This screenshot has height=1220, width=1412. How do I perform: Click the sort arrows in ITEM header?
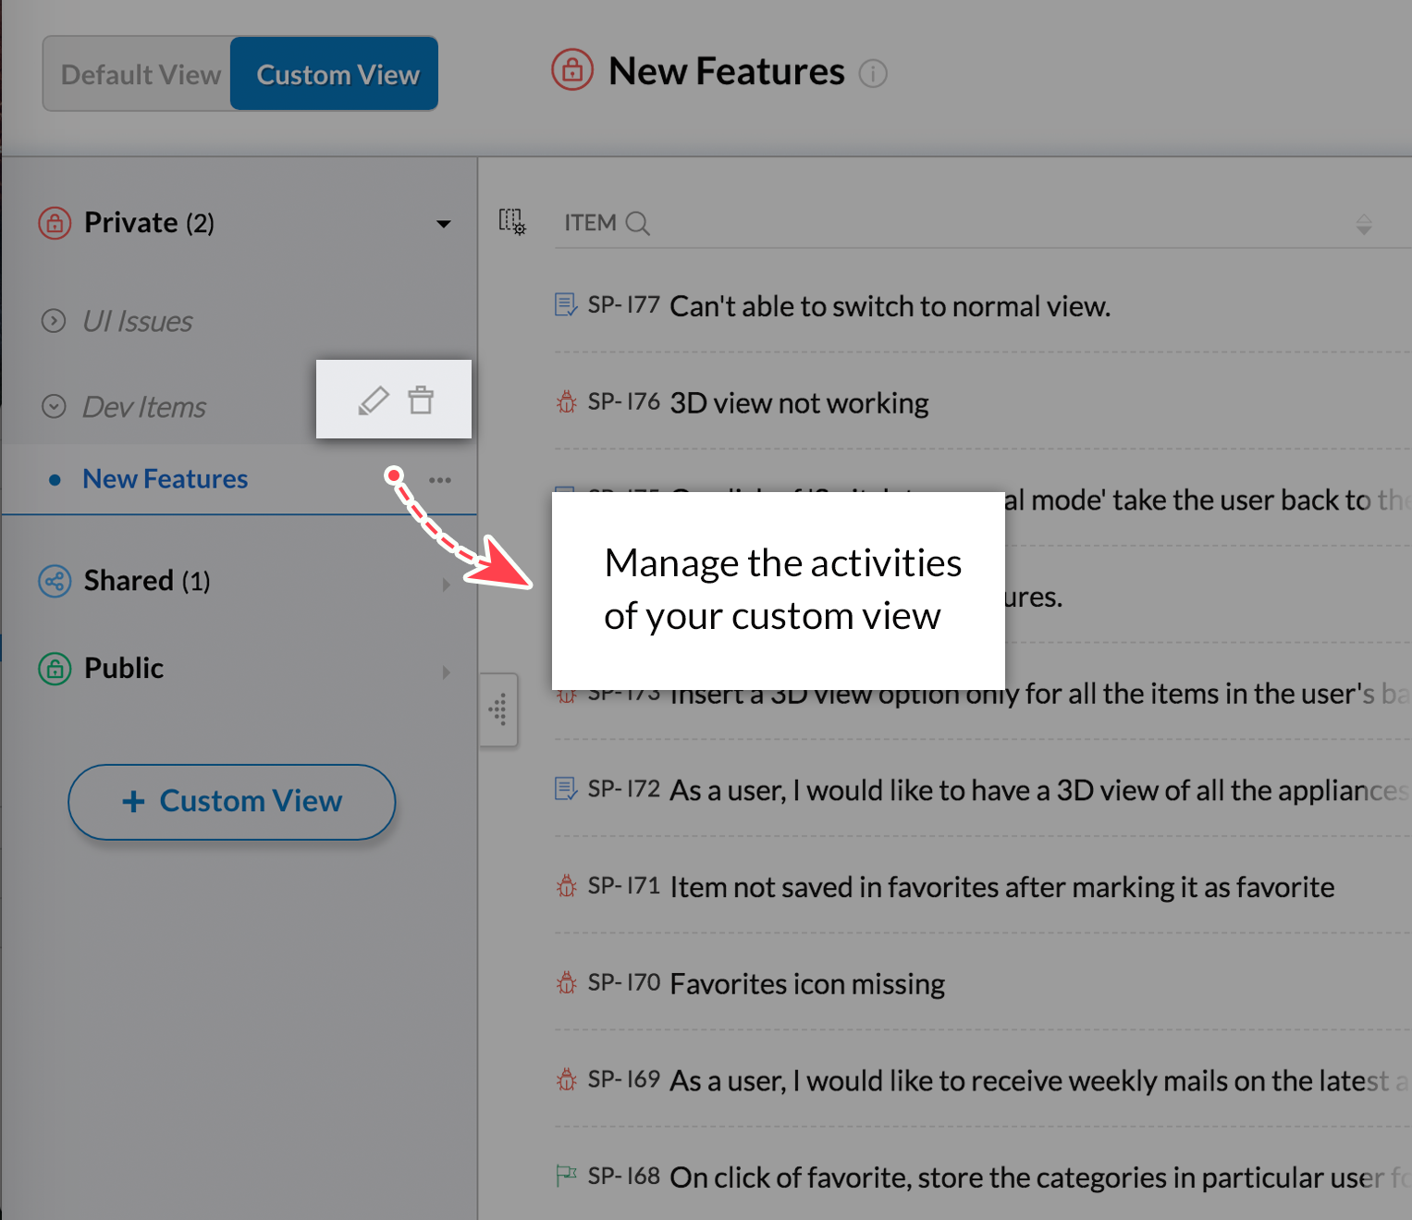1364,224
